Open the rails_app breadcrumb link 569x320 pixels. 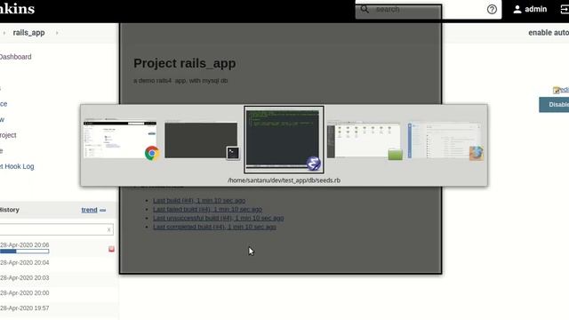[x=28, y=33]
